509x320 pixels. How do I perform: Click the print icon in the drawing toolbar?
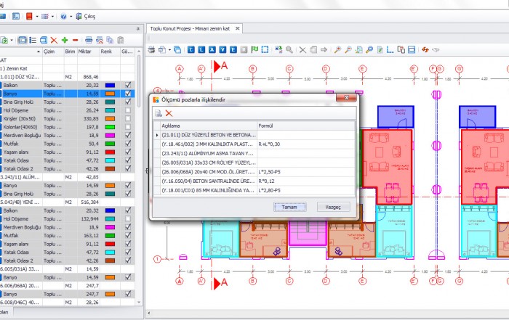(151, 49)
